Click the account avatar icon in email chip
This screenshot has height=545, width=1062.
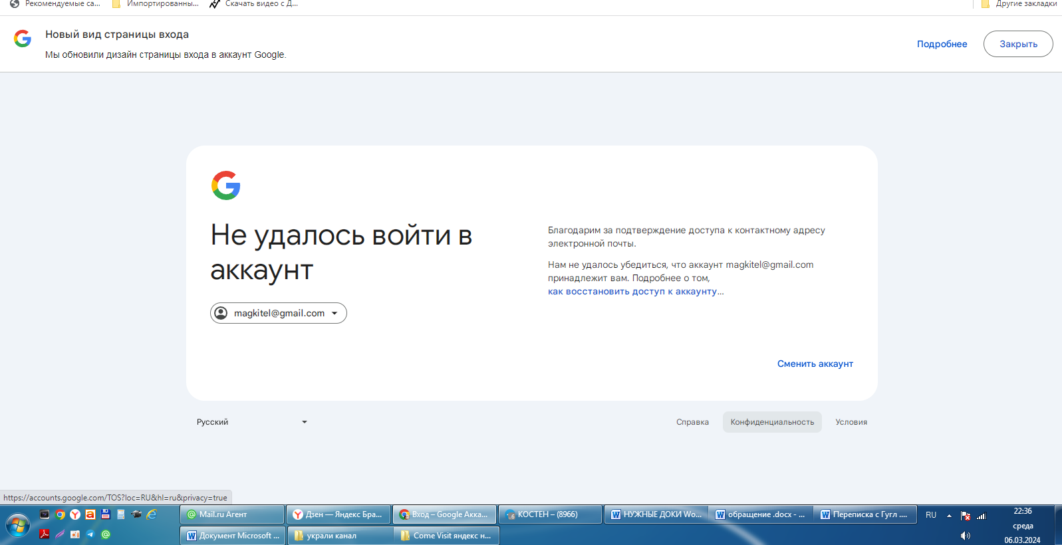[x=221, y=313]
